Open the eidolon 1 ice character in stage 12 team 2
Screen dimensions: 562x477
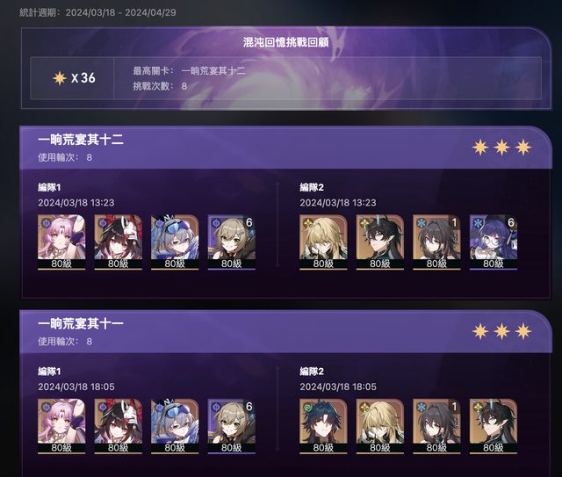(436, 242)
